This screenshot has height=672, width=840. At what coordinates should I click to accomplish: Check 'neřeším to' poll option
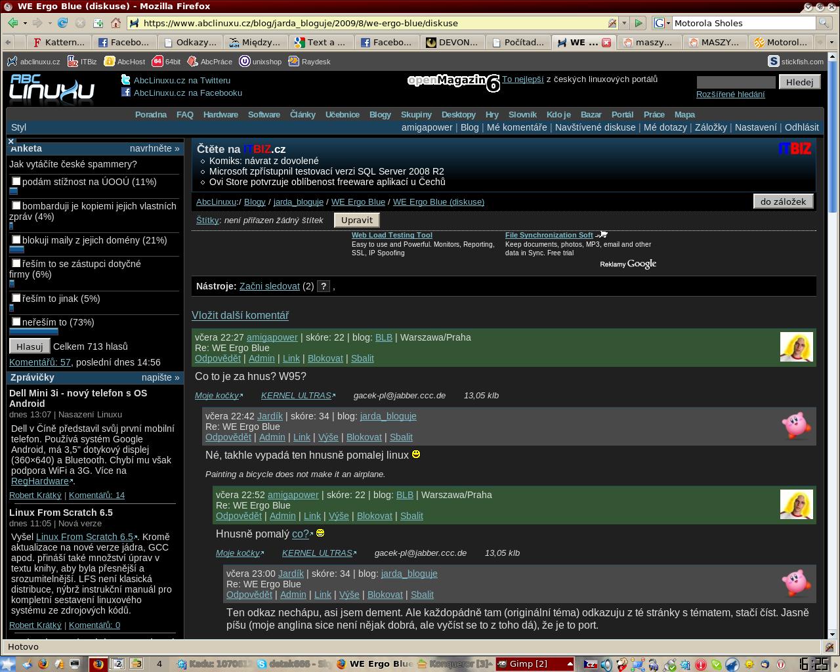pyautogui.click(x=16, y=322)
